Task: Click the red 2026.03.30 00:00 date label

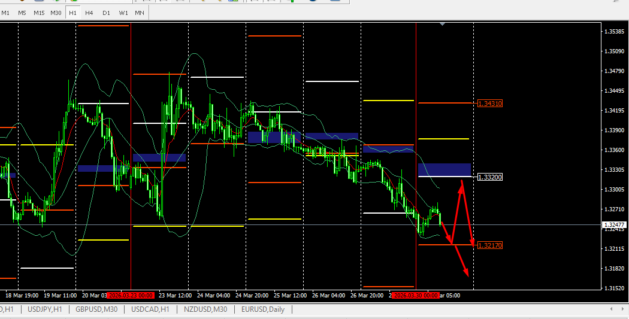Action: 416,295
